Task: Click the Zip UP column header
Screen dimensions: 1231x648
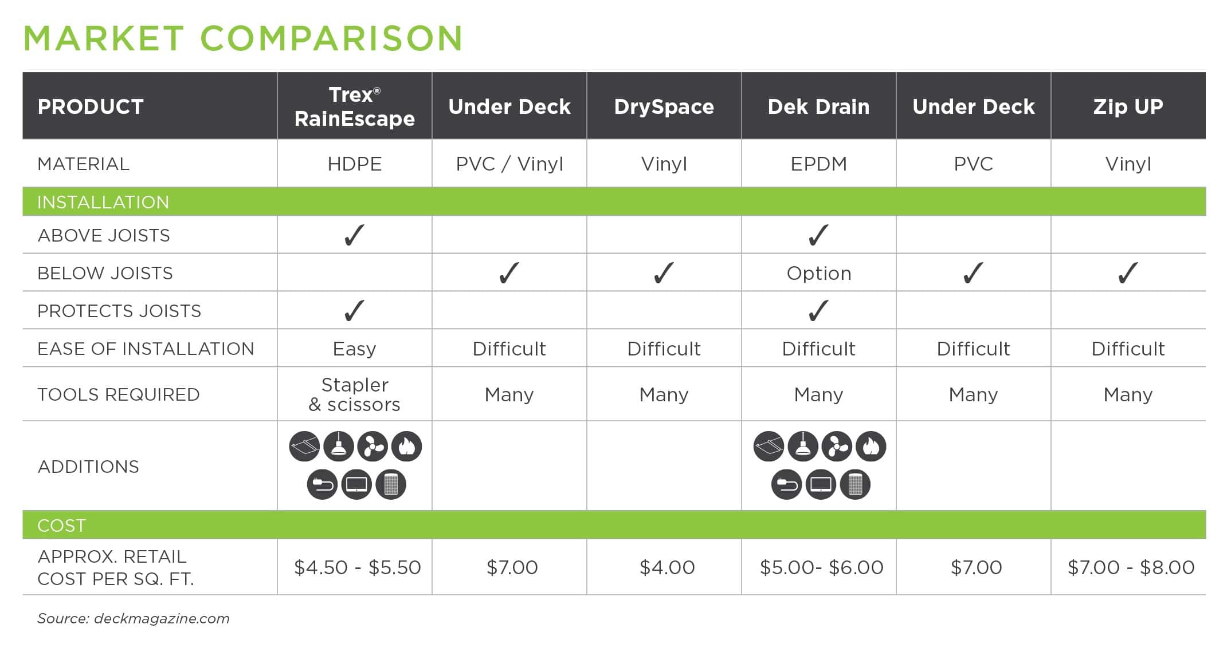Action: (1128, 106)
